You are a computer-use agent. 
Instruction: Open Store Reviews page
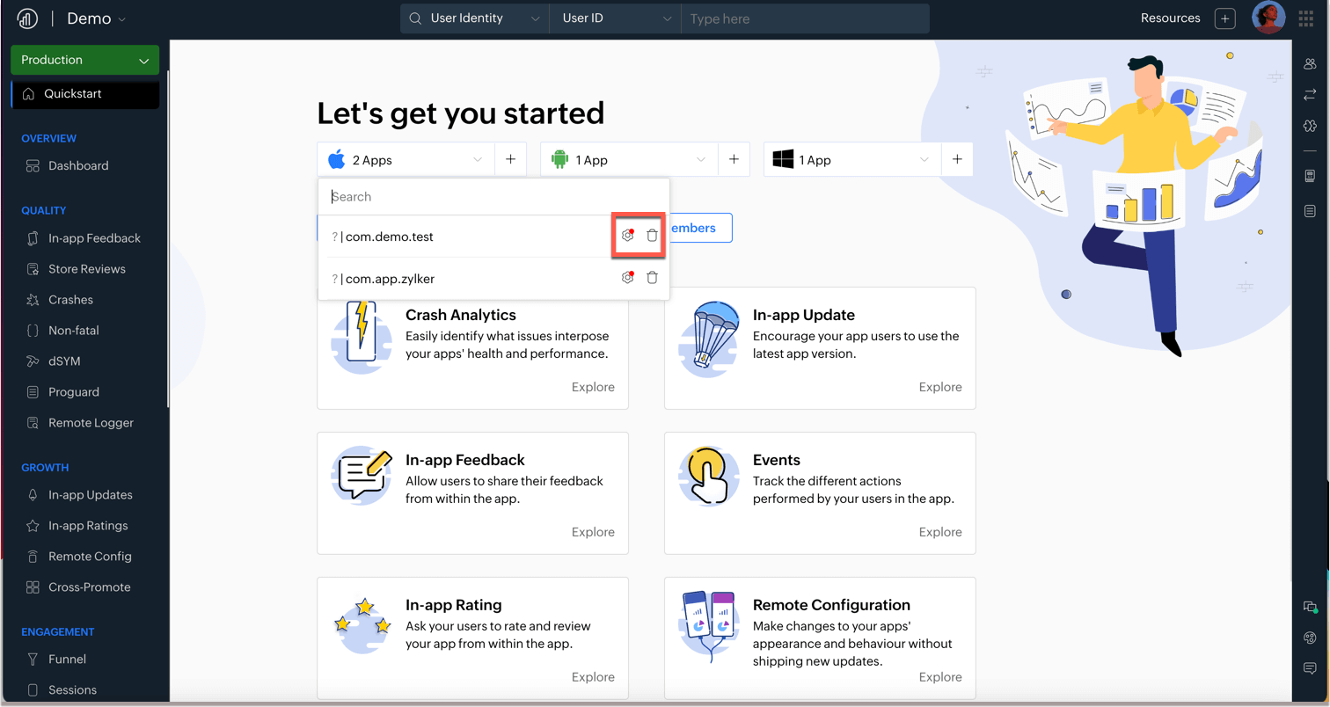(x=86, y=269)
